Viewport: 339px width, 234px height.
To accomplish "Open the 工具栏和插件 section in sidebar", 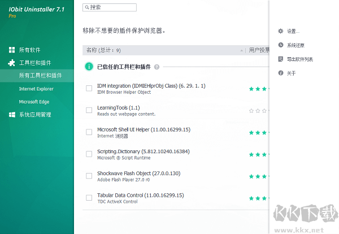I will pyautogui.click(x=35, y=63).
